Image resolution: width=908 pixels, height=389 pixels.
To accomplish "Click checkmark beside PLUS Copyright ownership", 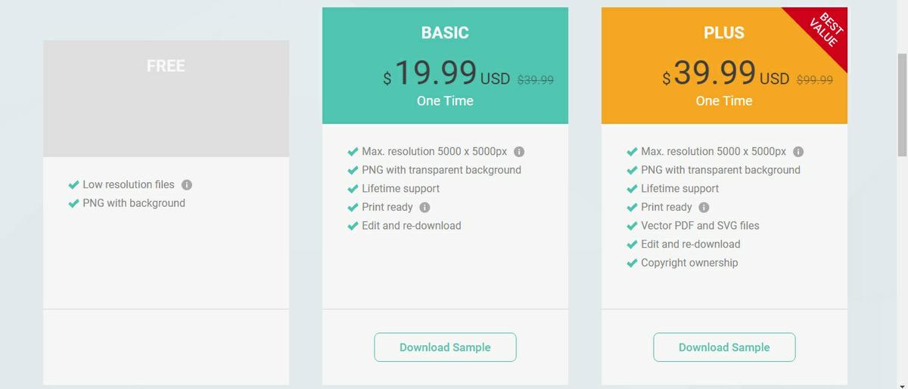I will (632, 263).
